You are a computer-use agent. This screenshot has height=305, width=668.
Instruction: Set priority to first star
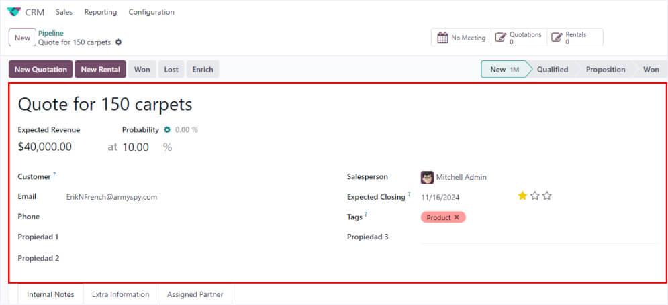pos(522,196)
